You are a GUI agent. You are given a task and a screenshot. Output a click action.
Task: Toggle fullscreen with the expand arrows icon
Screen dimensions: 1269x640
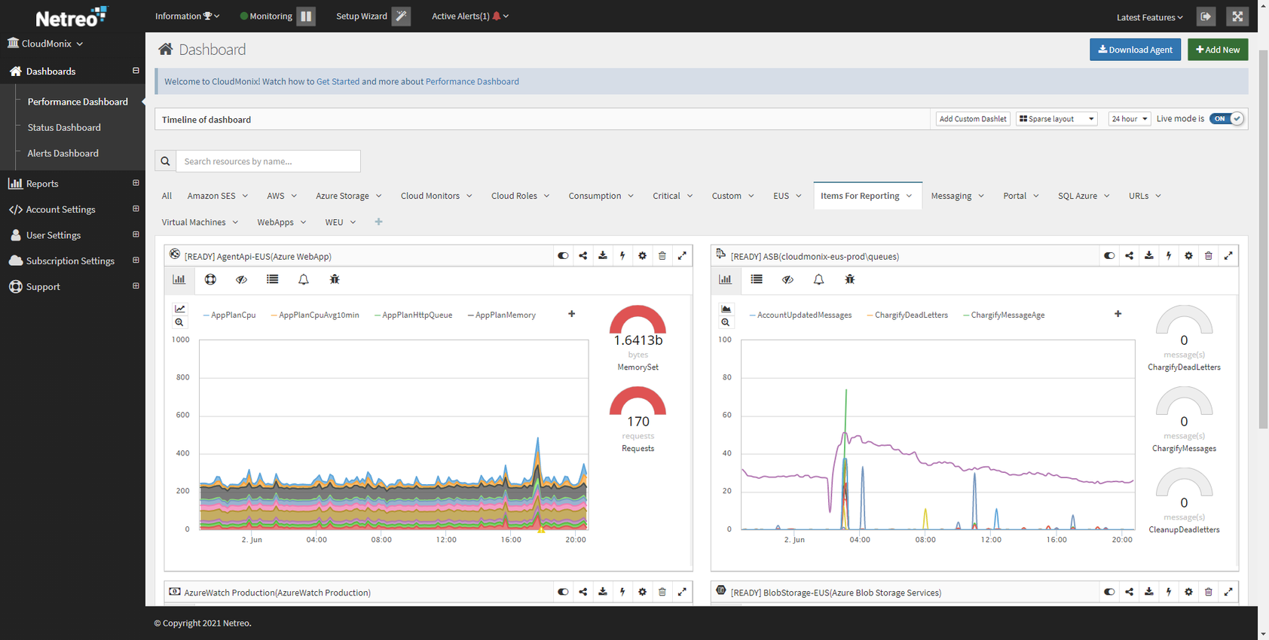[x=1237, y=17]
